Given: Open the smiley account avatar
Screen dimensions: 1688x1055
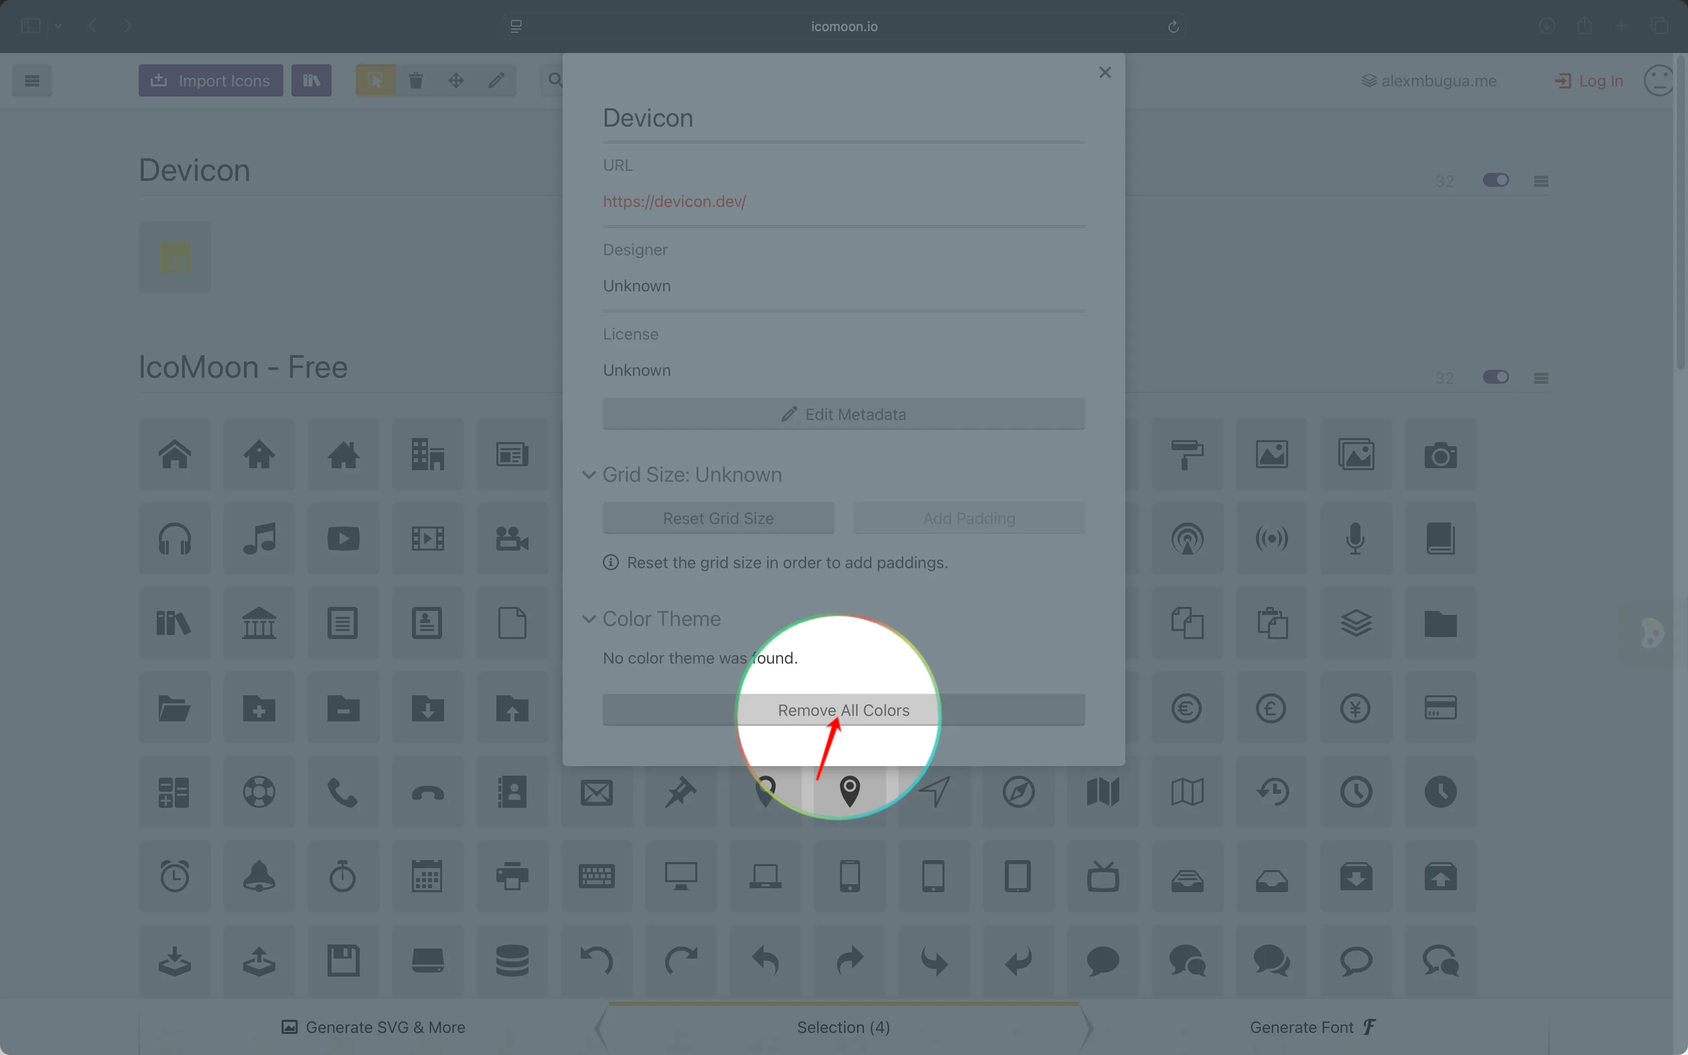Looking at the screenshot, I should [x=1659, y=81].
